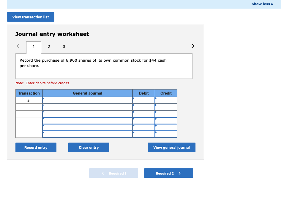Screen dimensions: 295x206
Task: Click the Credit input field in row two
Action: click(166, 107)
